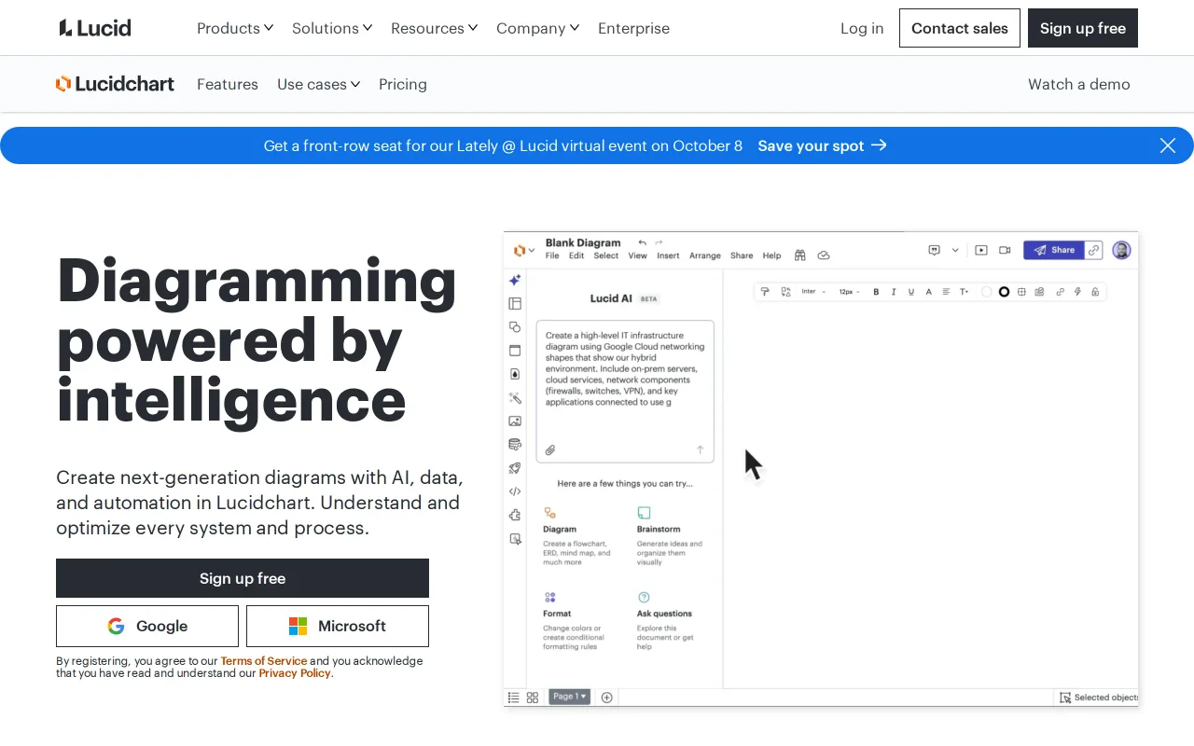Go to Pricing in Lucidchart nav

click(403, 84)
